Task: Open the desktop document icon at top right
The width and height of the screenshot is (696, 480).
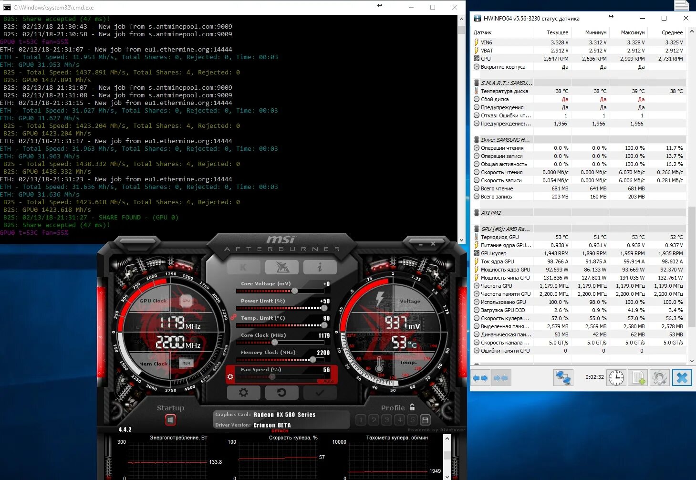Action: (x=682, y=5)
